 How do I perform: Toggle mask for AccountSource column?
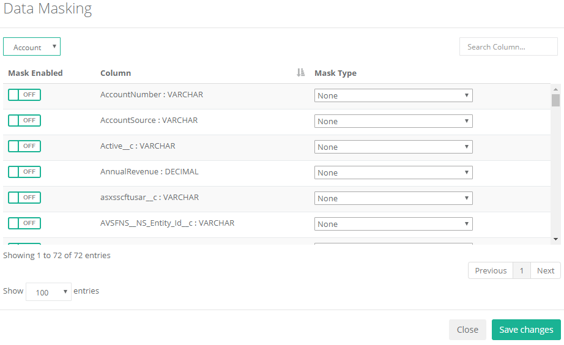click(x=24, y=121)
